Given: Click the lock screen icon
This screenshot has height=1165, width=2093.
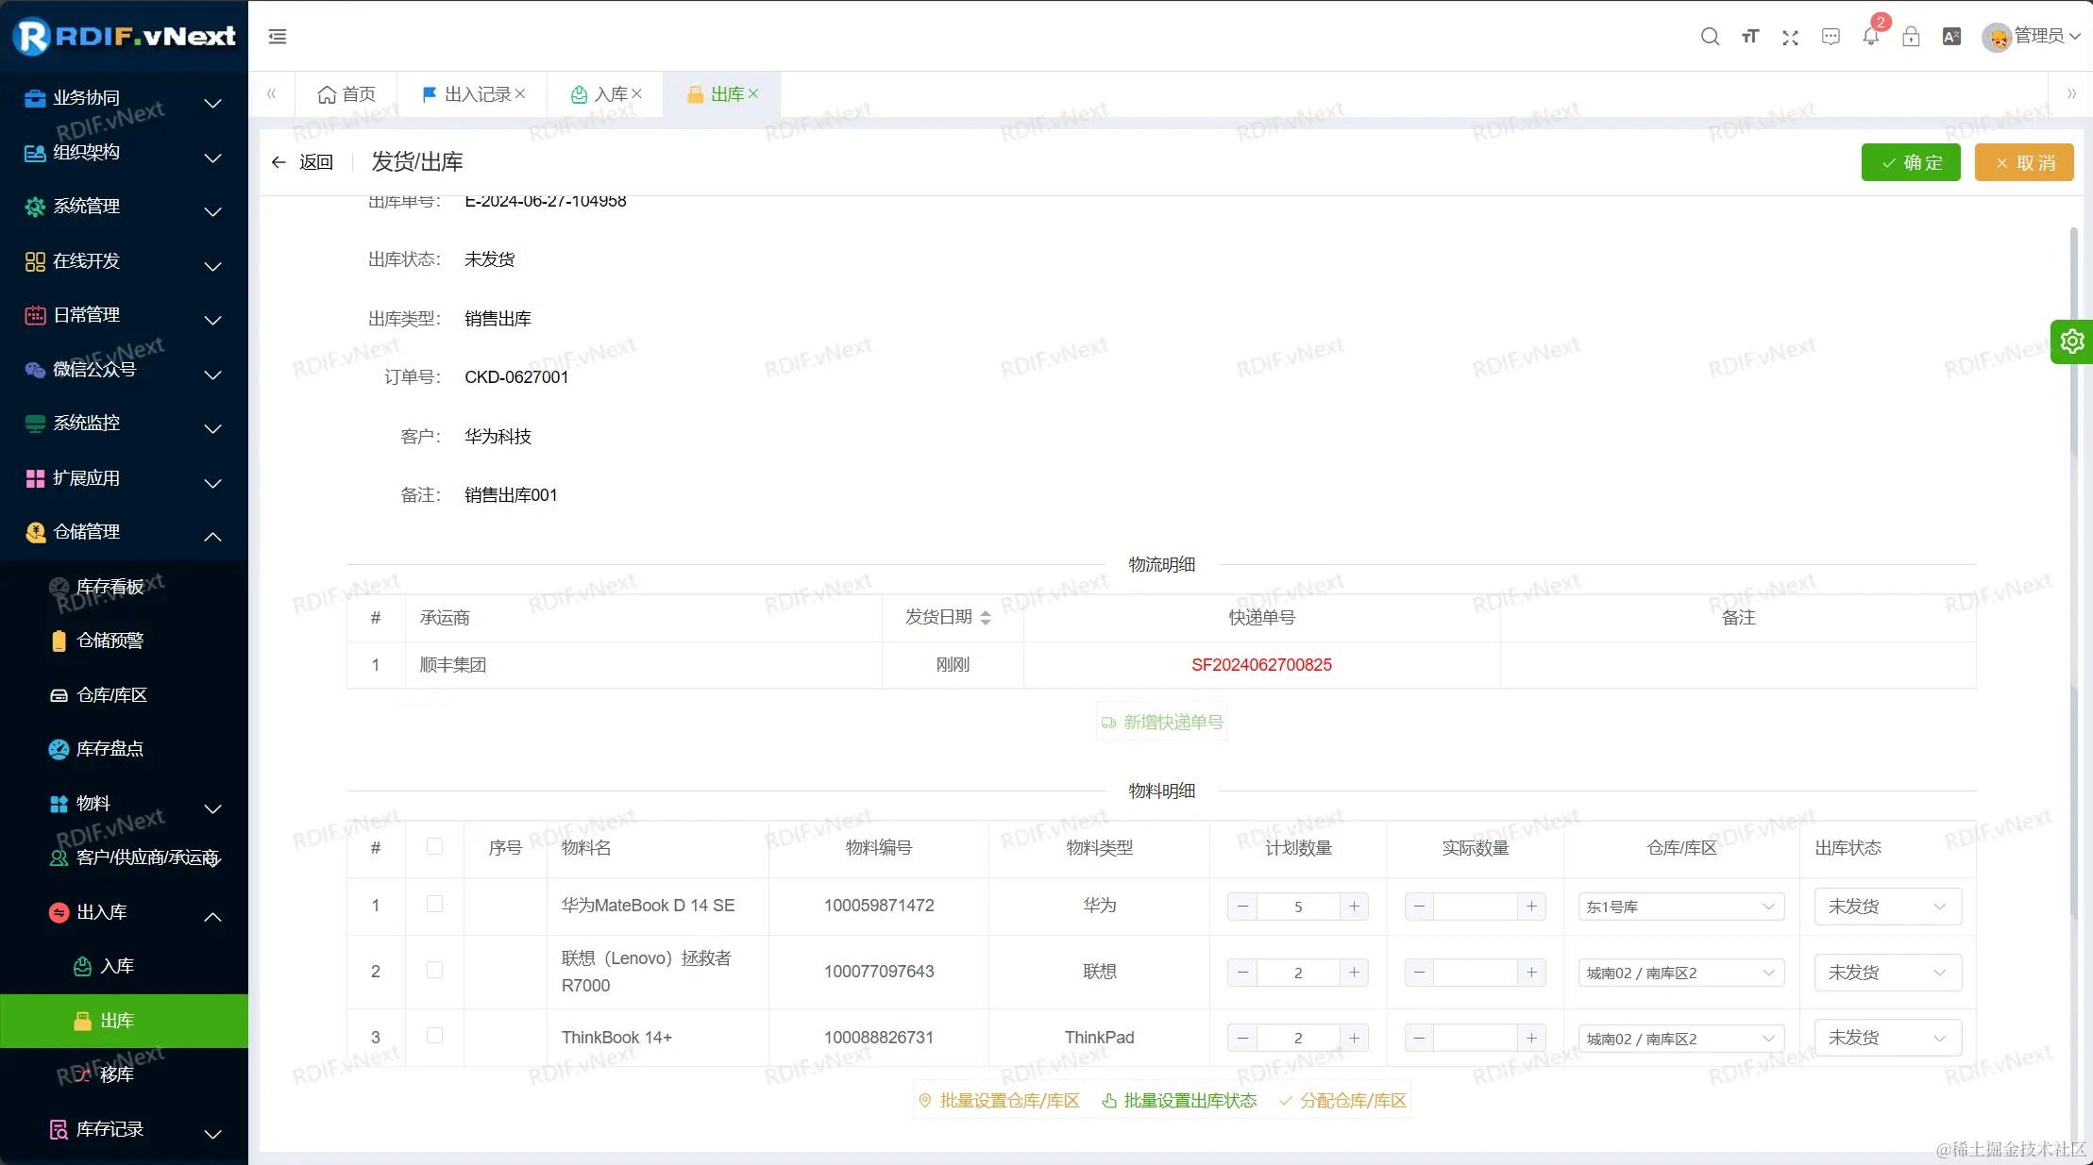Looking at the screenshot, I should click(x=1911, y=37).
